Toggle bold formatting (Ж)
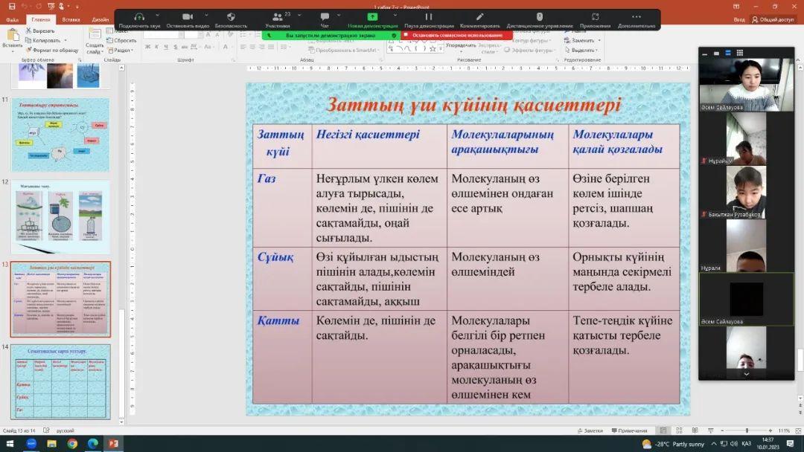This screenshot has width=804, height=452. point(147,47)
